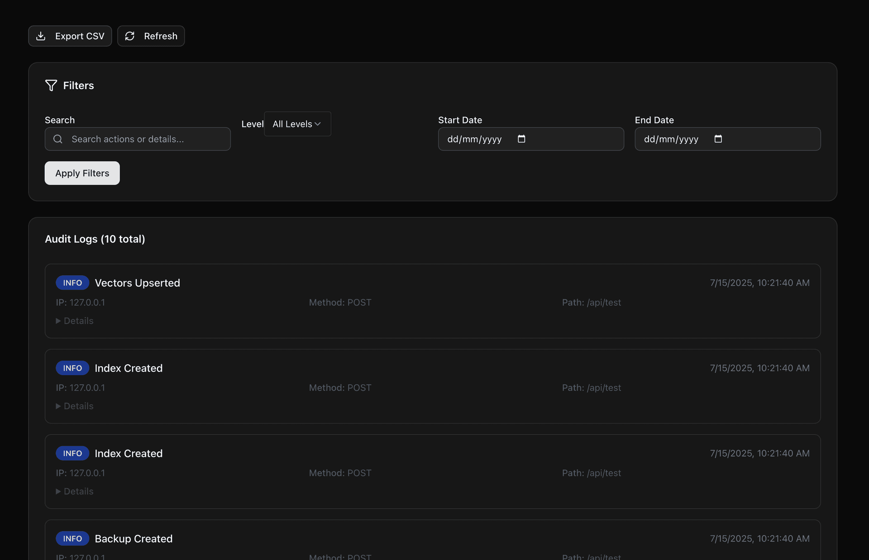
Task: Click the magnifier icon in the search box
Action: pos(58,139)
